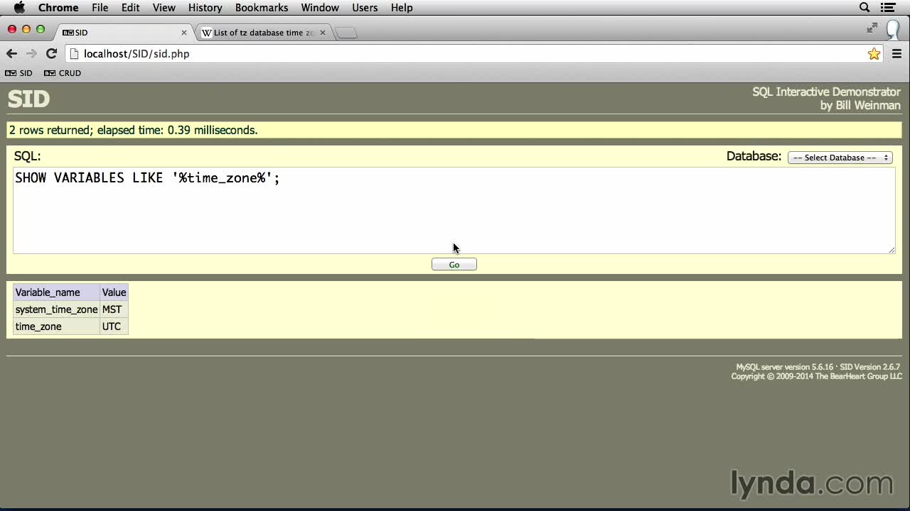
Task: Open the Window menu
Action: tap(320, 8)
